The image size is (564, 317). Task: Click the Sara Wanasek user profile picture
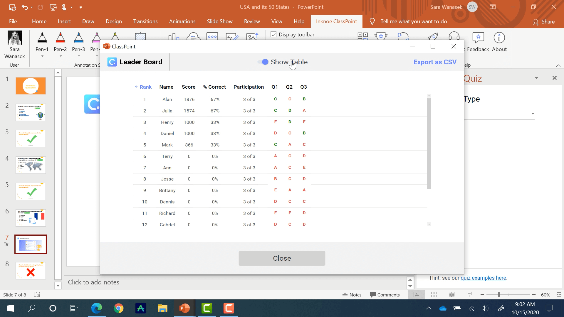tap(15, 38)
